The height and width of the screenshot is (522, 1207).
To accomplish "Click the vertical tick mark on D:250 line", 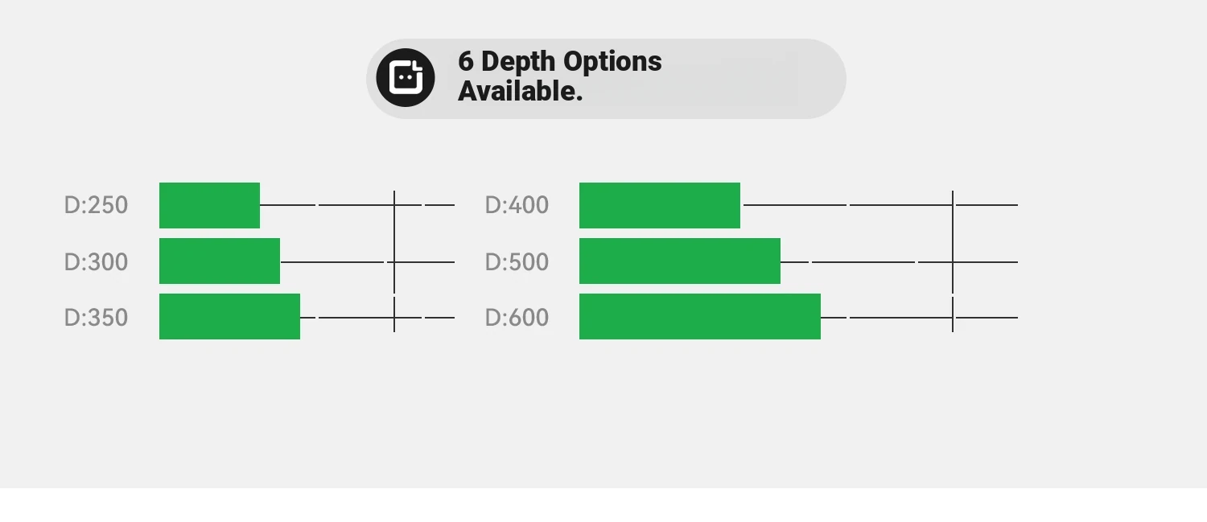I will tap(394, 205).
